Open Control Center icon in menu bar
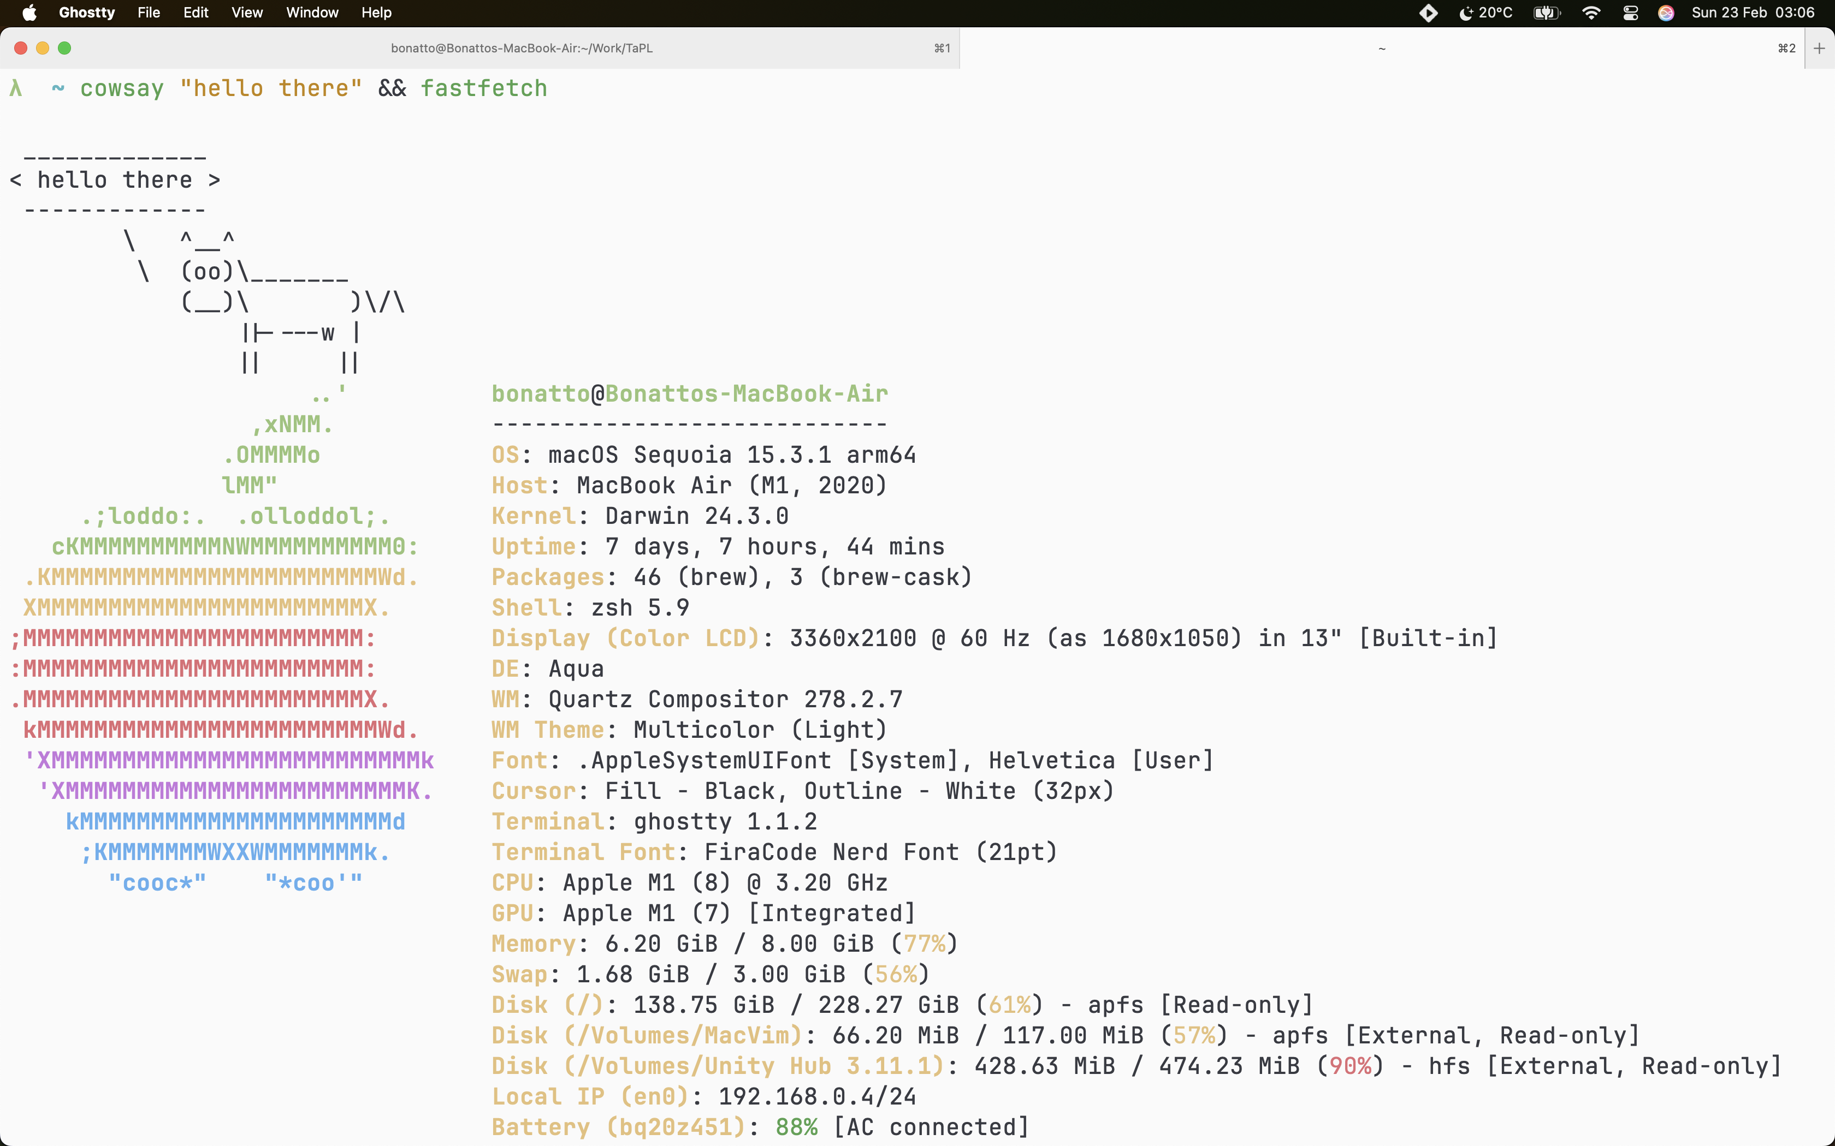The height and width of the screenshot is (1146, 1835). click(x=1630, y=13)
